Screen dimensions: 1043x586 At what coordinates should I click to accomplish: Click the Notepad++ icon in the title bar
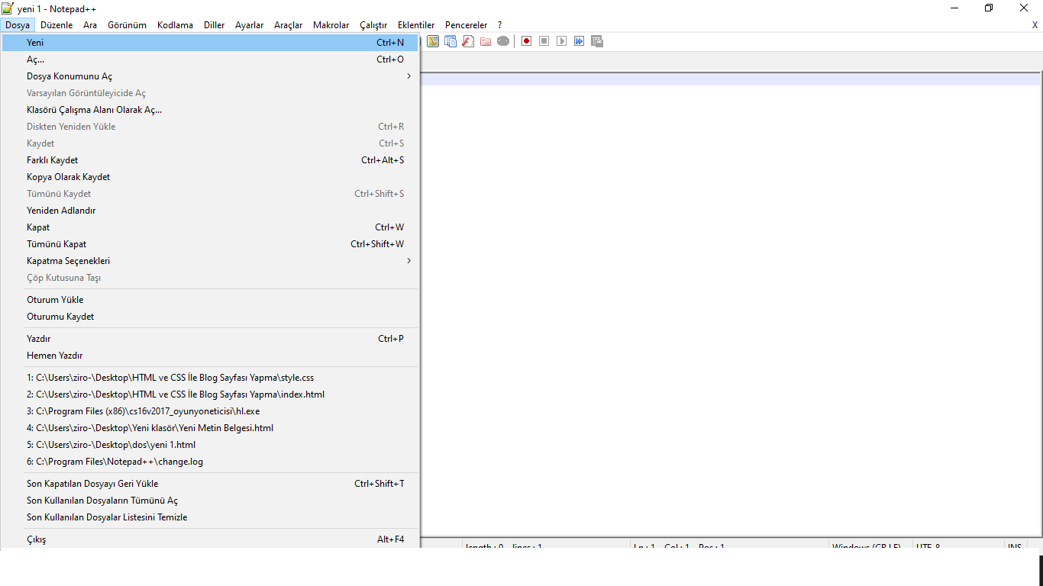tap(8, 8)
